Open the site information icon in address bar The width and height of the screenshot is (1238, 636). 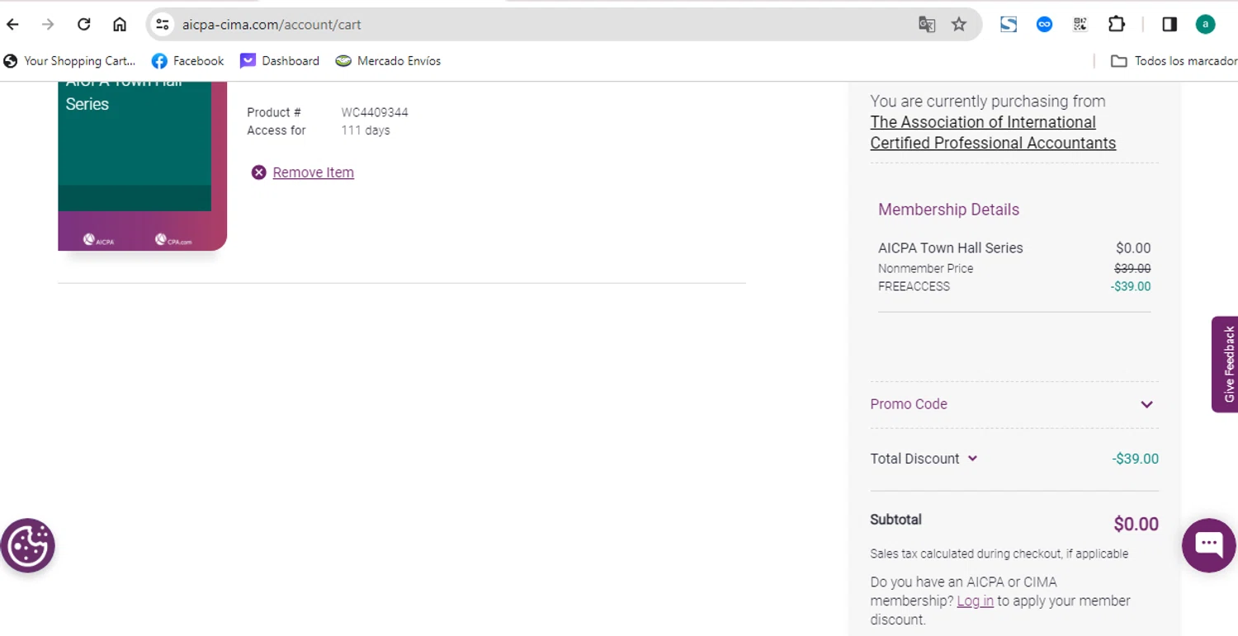click(163, 25)
